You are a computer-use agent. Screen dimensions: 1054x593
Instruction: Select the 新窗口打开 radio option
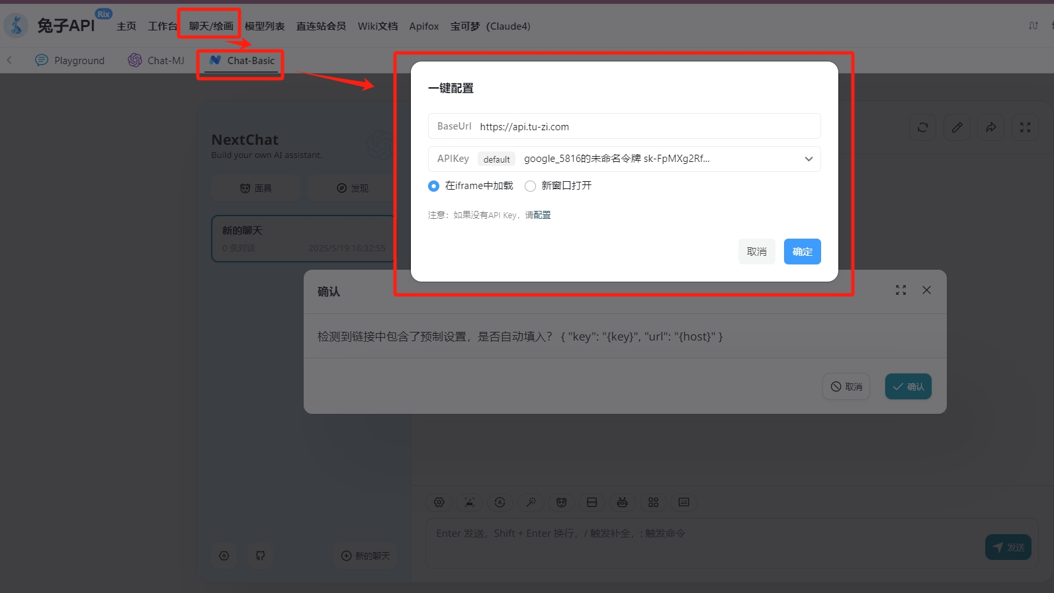coord(530,186)
